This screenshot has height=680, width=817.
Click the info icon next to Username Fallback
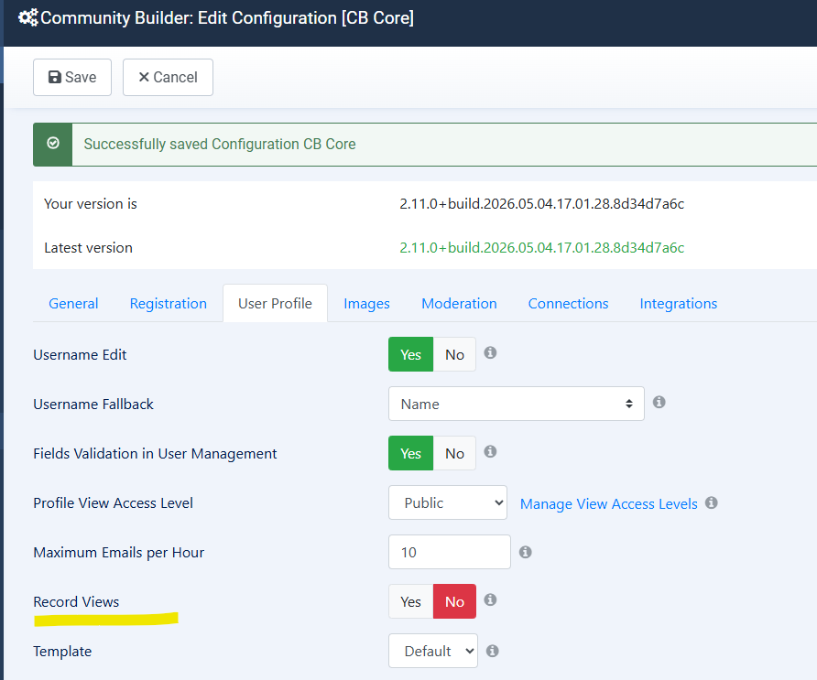point(659,402)
